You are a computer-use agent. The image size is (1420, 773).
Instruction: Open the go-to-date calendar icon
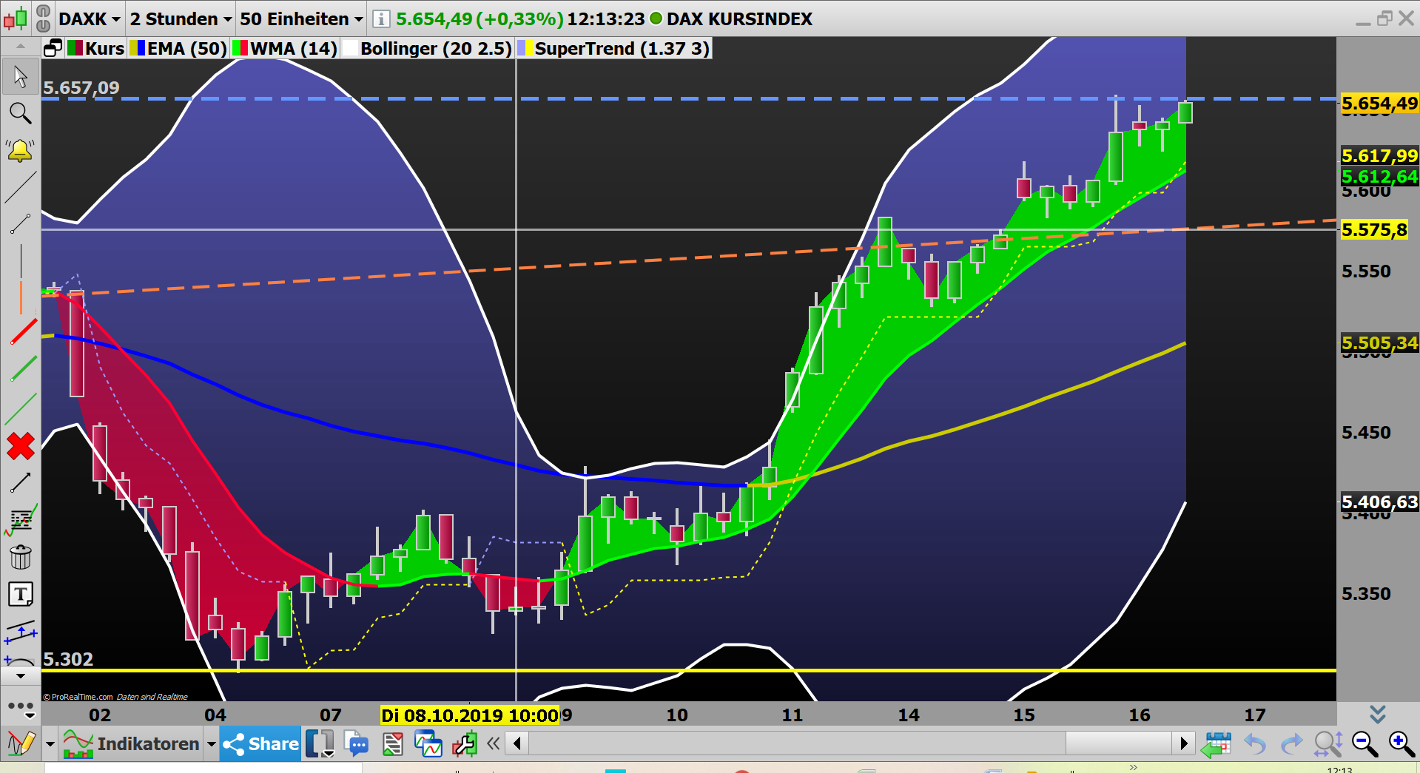[x=1217, y=743]
